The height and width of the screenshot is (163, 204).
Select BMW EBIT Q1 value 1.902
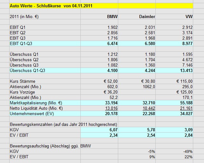click(112, 27)
